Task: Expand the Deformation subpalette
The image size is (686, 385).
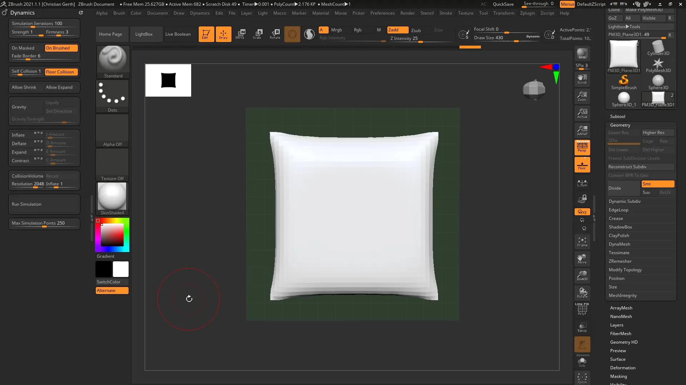Action: point(622,368)
